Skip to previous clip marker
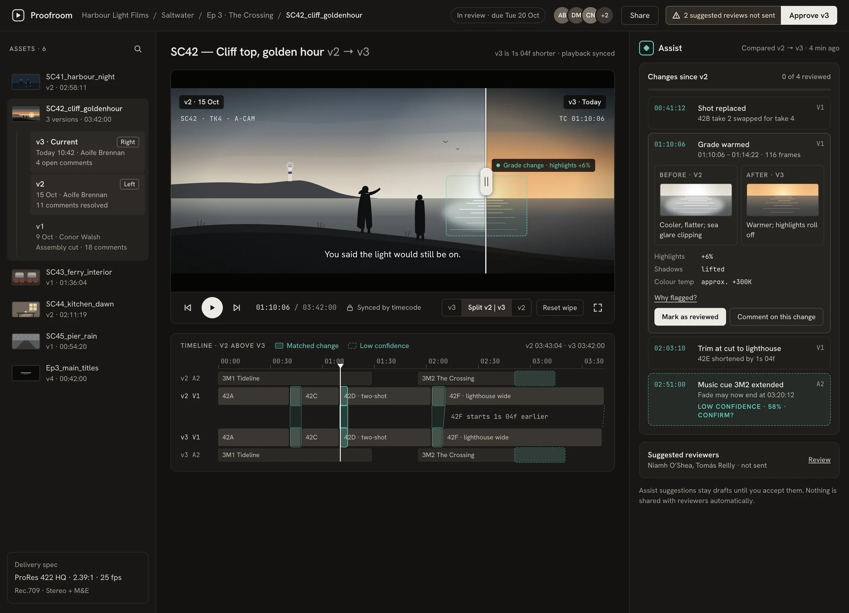The height and width of the screenshot is (613, 849). [187, 308]
